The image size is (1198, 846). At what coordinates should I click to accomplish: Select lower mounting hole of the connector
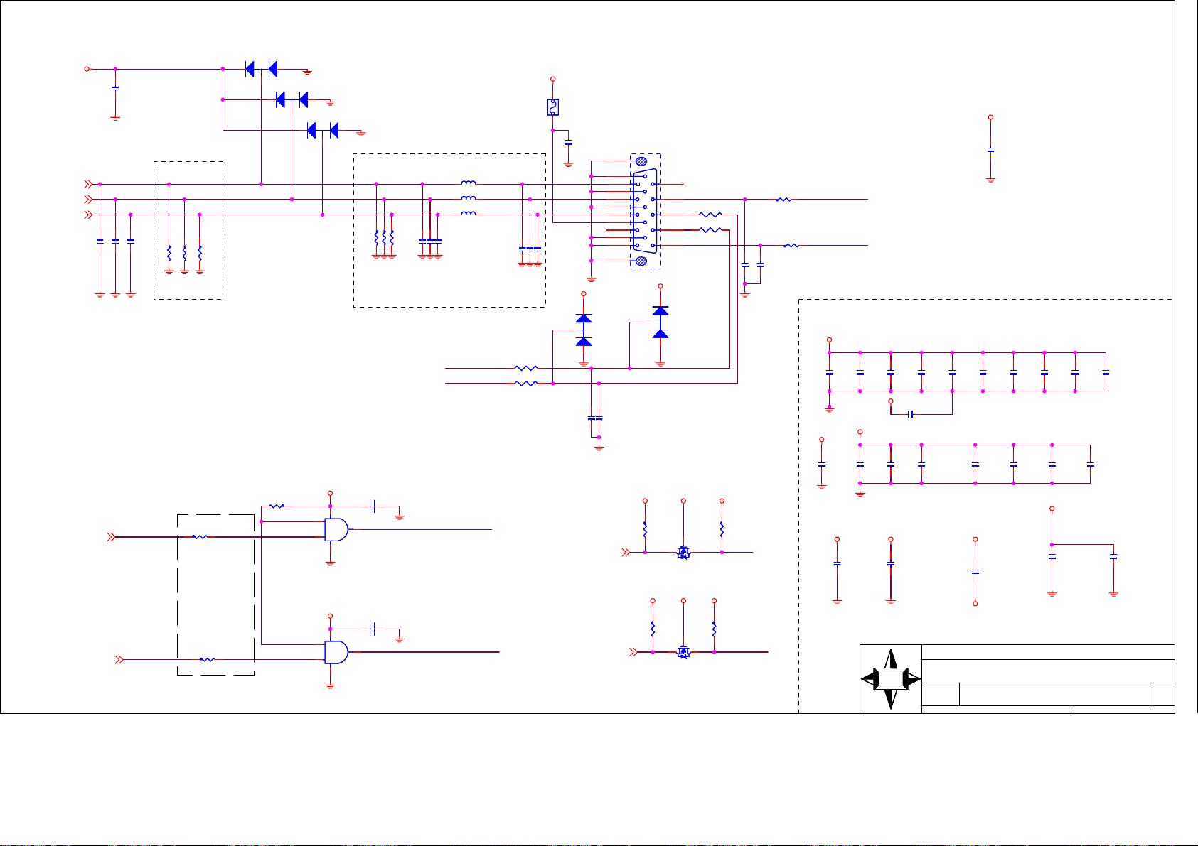tap(641, 261)
